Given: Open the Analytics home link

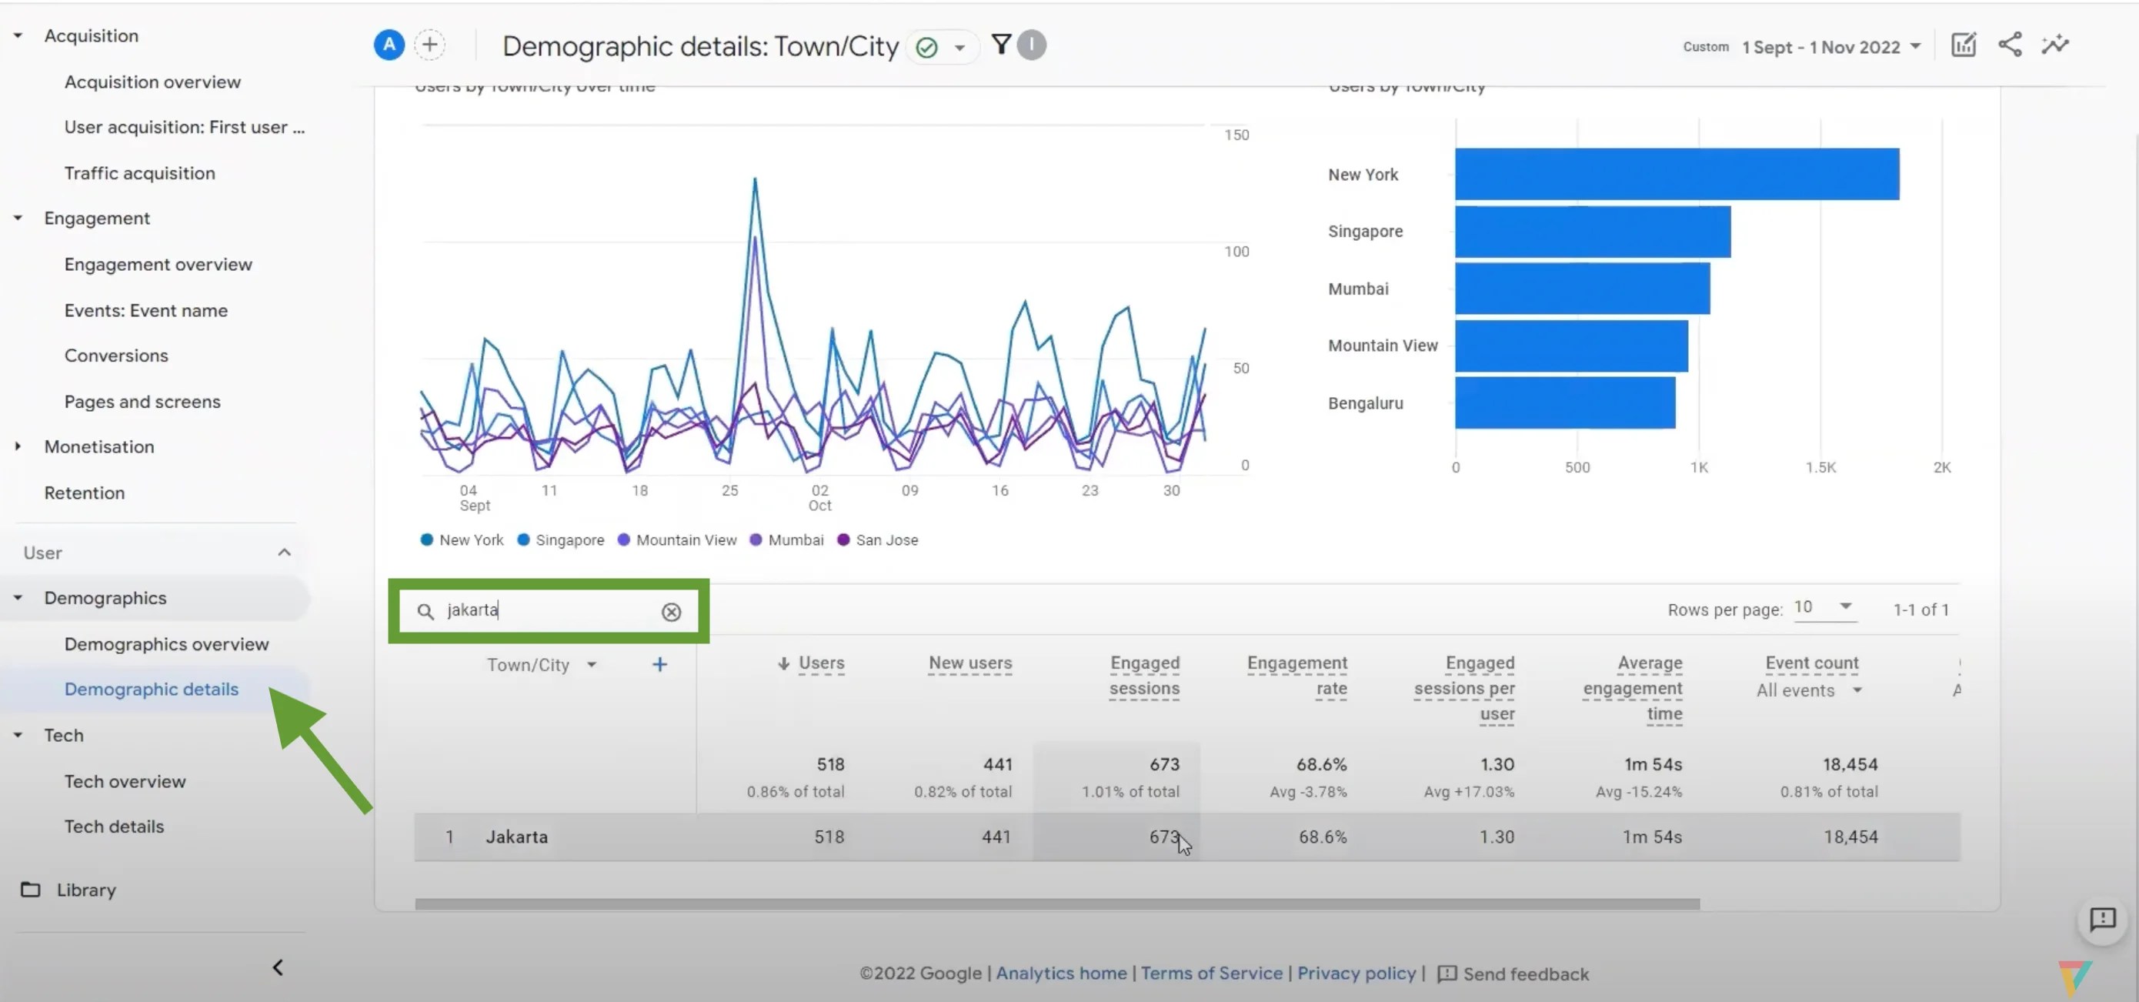Looking at the screenshot, I should point(1060,973).
